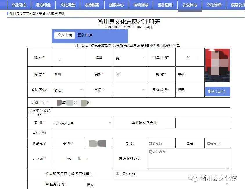The width and height of the screenshot is (245, 189).
Task: Click the 志愿服务经历 text area
Action: tap(188, 159)
